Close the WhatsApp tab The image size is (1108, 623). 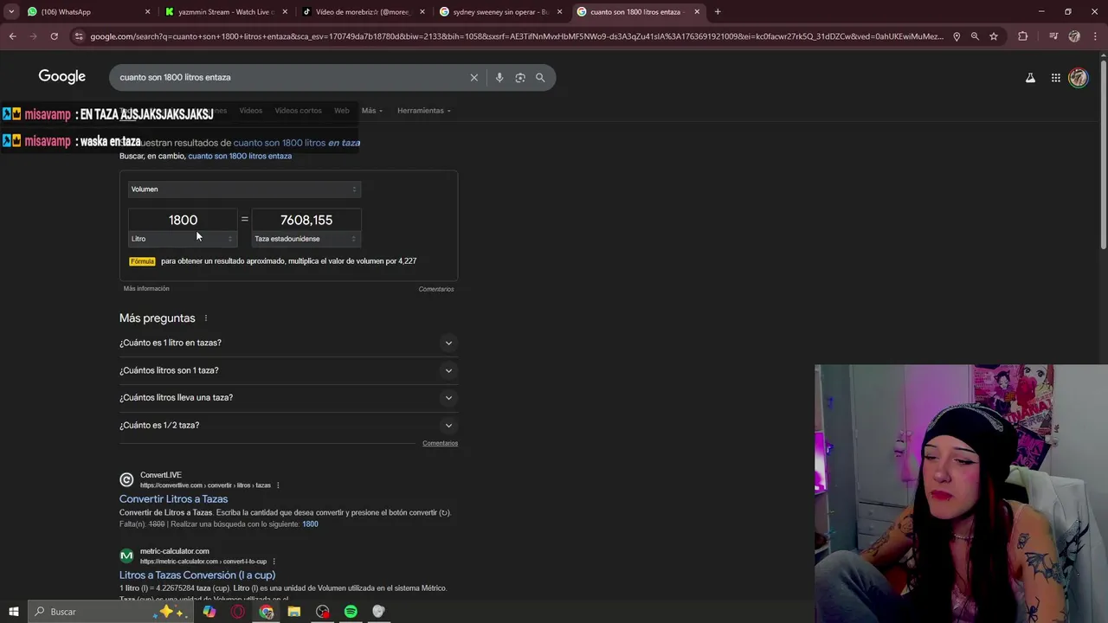click(147, 12)
